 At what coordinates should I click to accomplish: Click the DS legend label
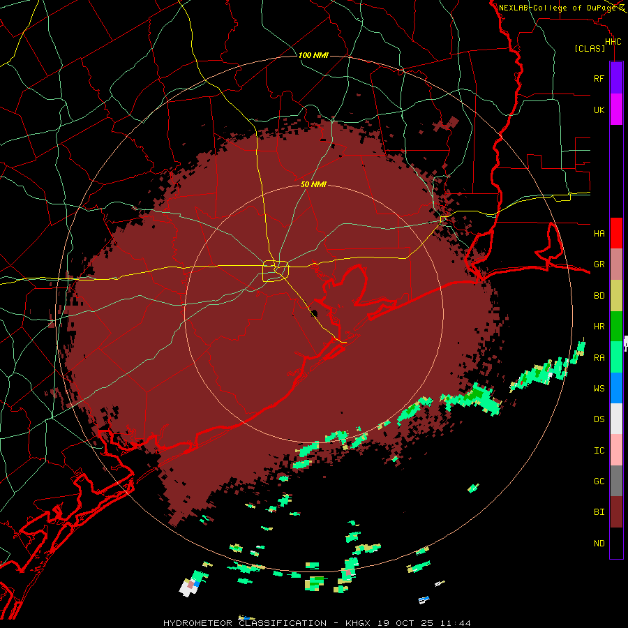(599, 419)
